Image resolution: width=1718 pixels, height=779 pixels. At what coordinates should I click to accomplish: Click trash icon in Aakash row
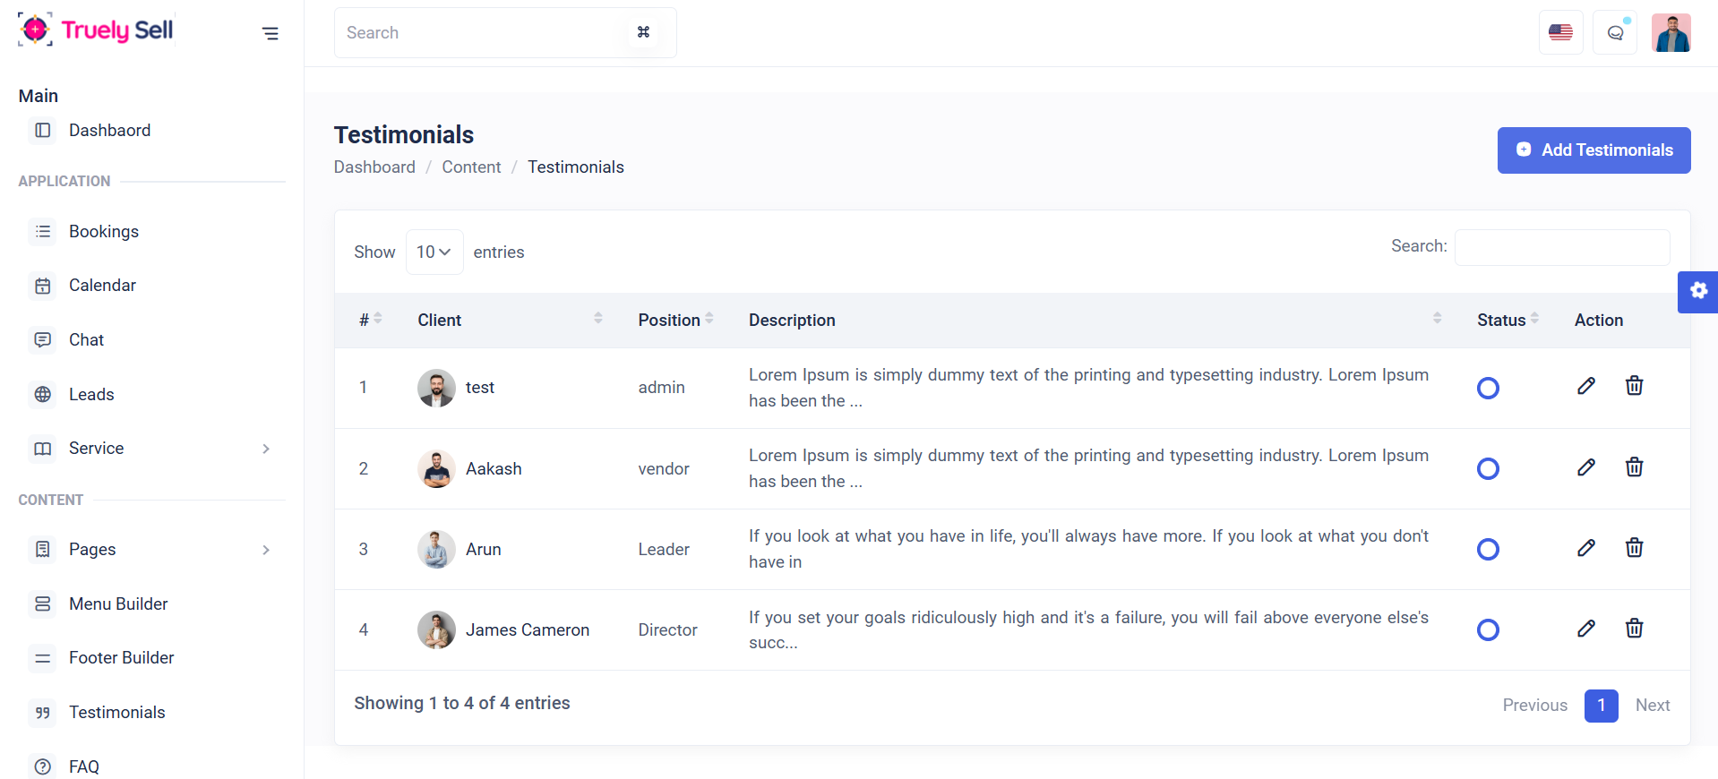[1634, 467]
